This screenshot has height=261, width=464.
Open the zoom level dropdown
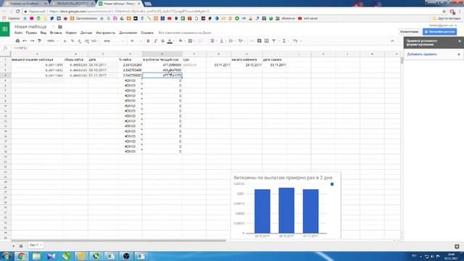point(53,41)
